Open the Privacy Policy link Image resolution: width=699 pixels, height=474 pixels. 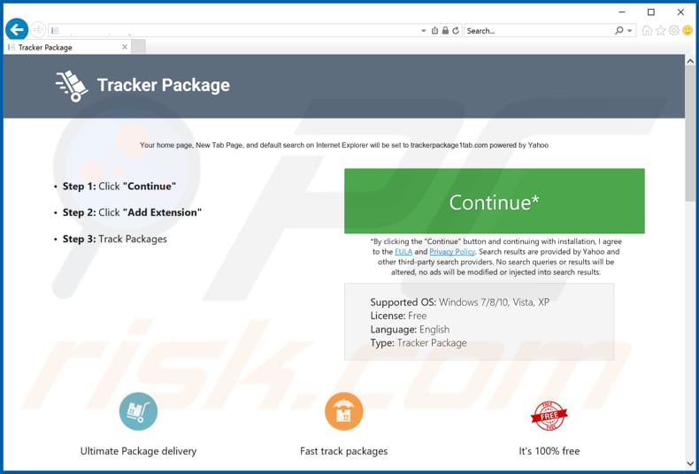tap(452, 252)
